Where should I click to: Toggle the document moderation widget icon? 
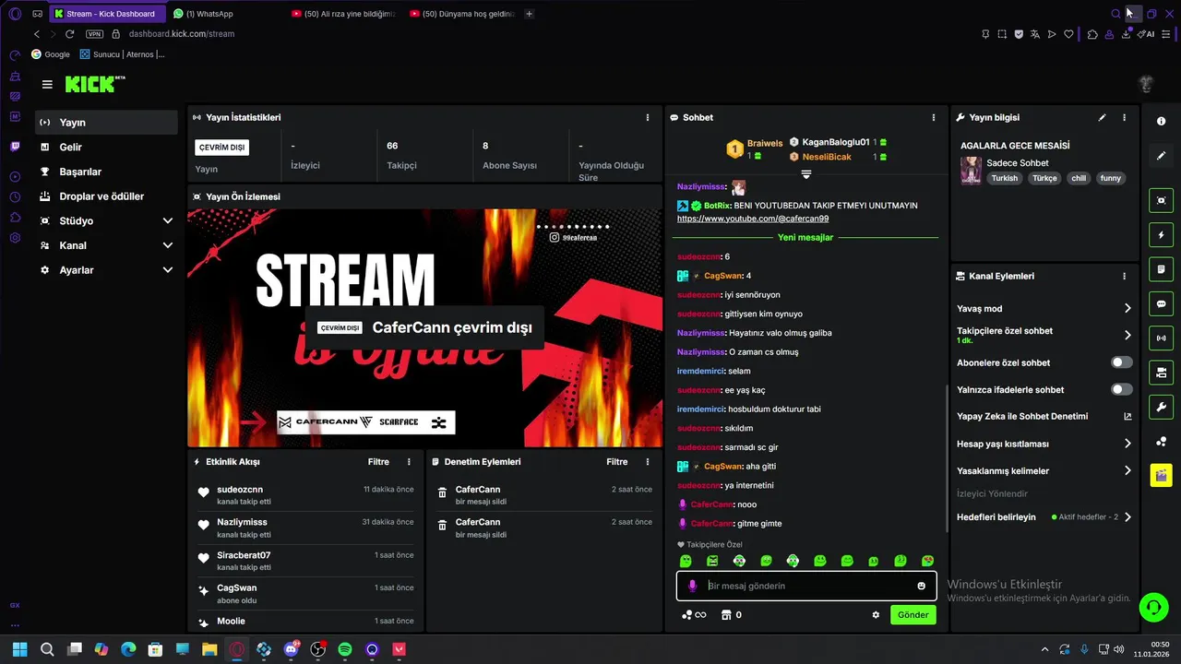pos(1161,269)
